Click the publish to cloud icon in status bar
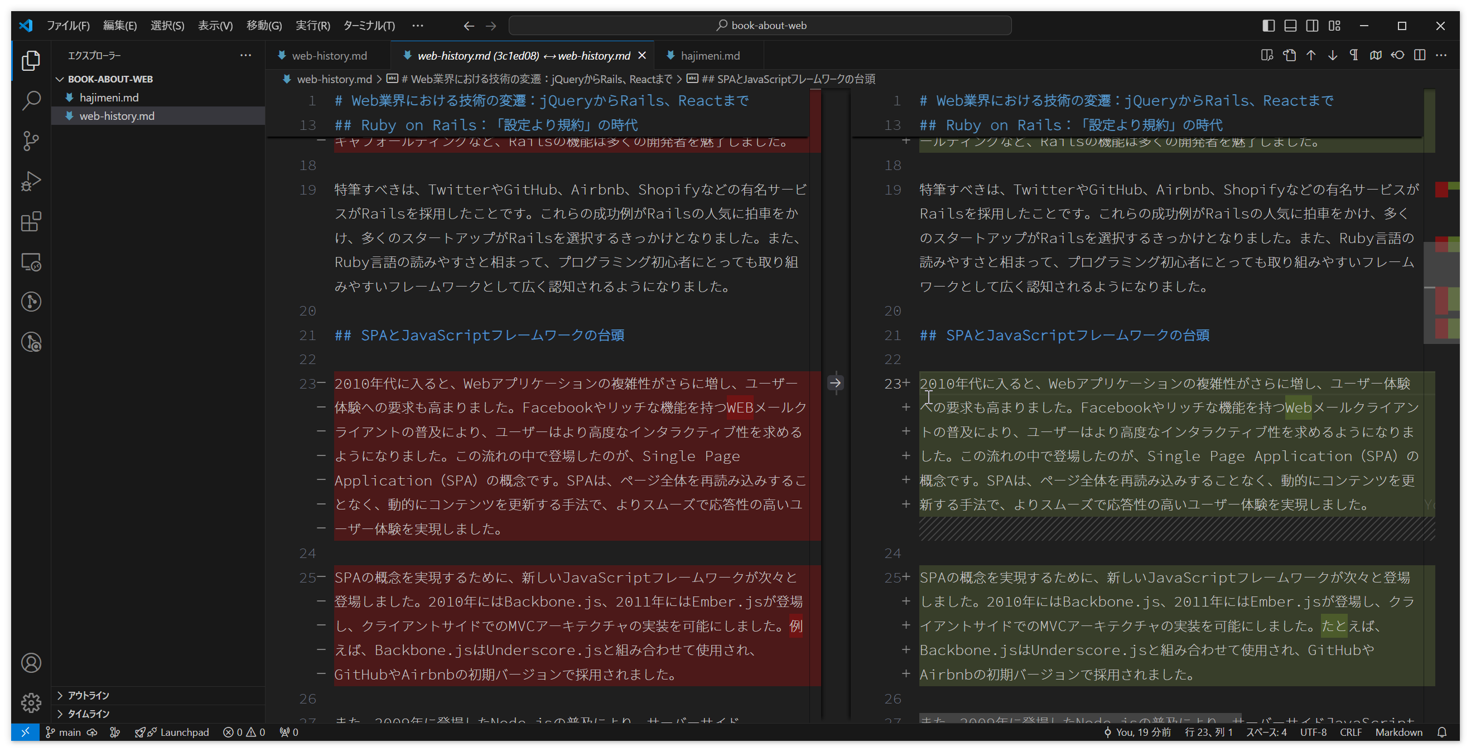Viewport: 1471px width, 752px height. (92, 732)
